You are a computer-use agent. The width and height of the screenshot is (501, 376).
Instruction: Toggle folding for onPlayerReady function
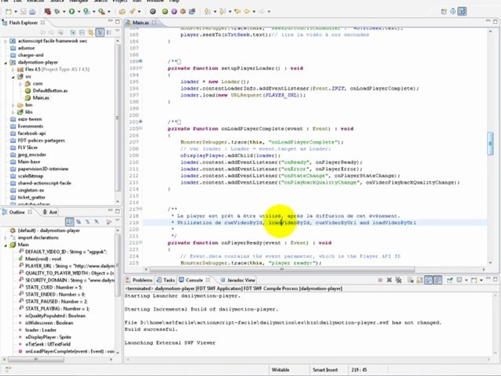coord(140,243)
